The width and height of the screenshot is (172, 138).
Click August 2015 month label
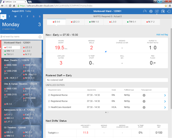tap(18, 11)
